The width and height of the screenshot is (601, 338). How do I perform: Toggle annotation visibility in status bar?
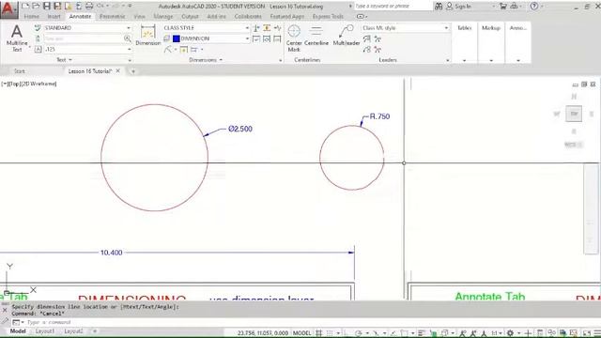463,333
